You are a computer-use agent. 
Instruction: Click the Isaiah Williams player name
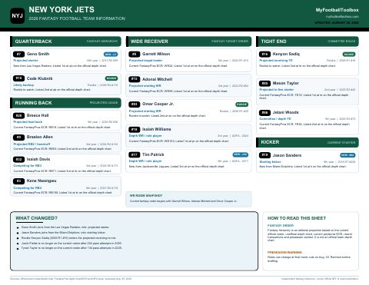click(x=157, y=129)
